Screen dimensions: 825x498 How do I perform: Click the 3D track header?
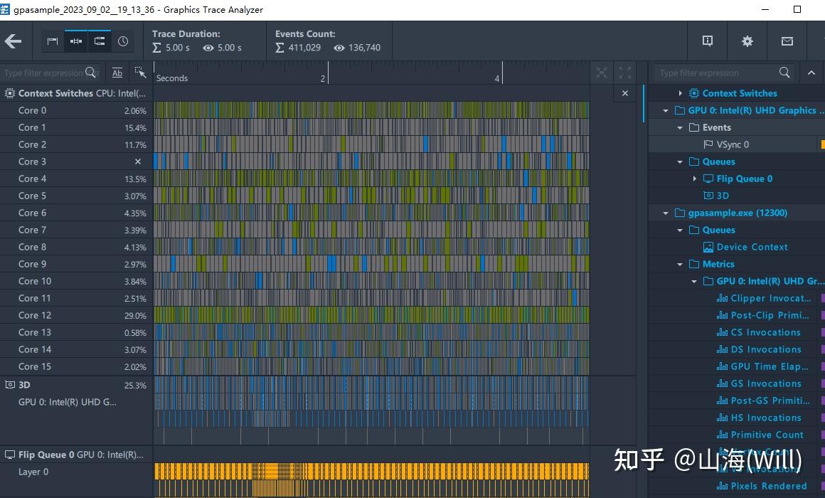pyautogui.click(x=76, y=385)
